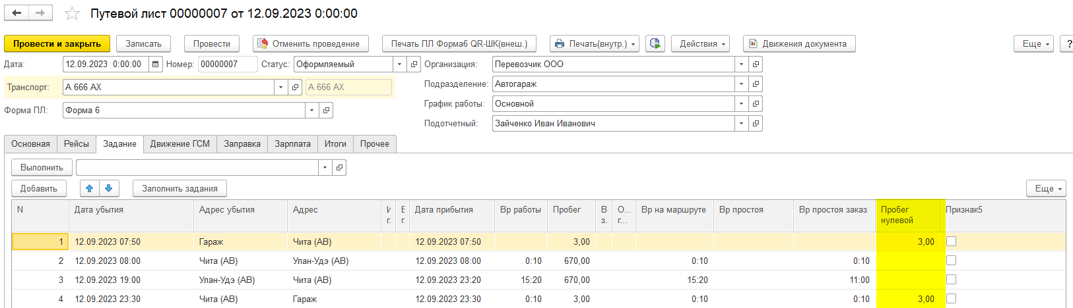Toggle Признак5 checkbox in row 1
This screenshot has height=308, width=1073.
coord(951,242)
